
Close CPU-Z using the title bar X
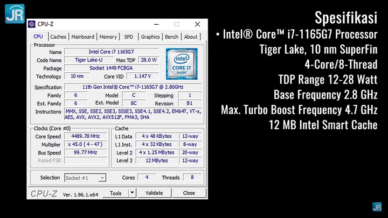pos(196,24)
